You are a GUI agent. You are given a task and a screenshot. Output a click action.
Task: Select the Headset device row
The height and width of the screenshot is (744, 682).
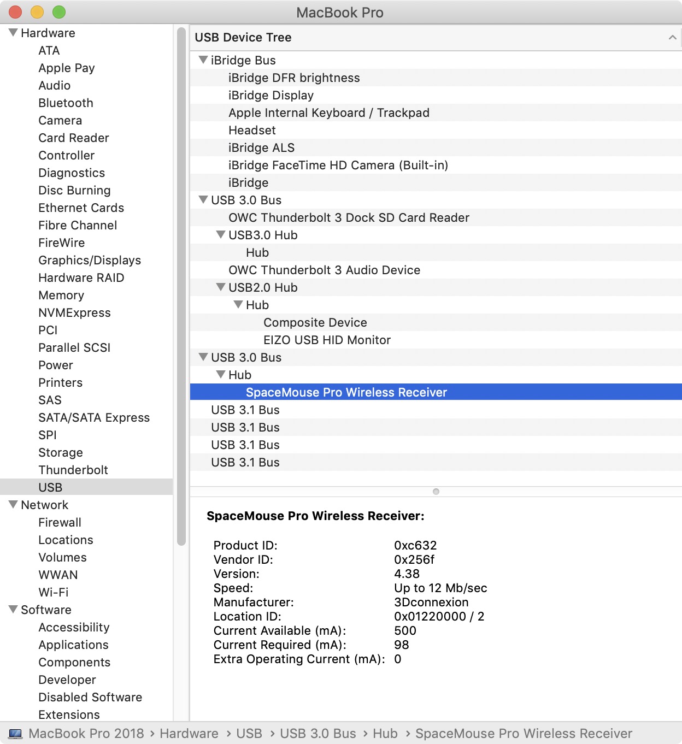(x=436, y=130)
